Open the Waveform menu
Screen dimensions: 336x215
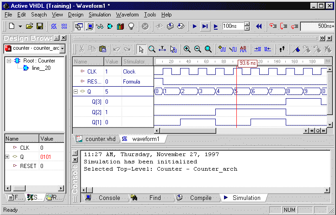point(127,15)
